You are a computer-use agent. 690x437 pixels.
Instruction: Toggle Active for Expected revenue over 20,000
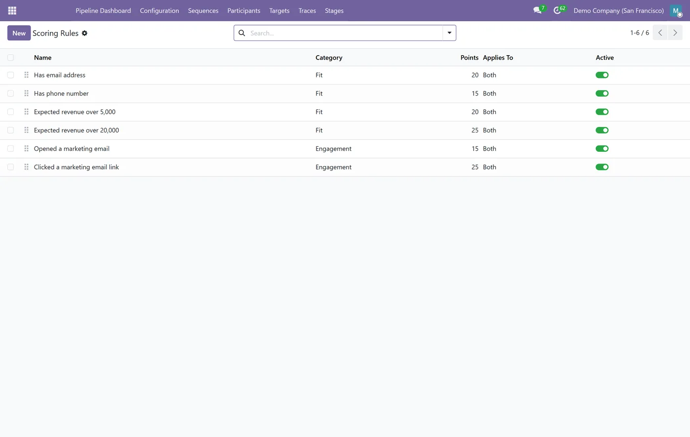tap(602, 130)
